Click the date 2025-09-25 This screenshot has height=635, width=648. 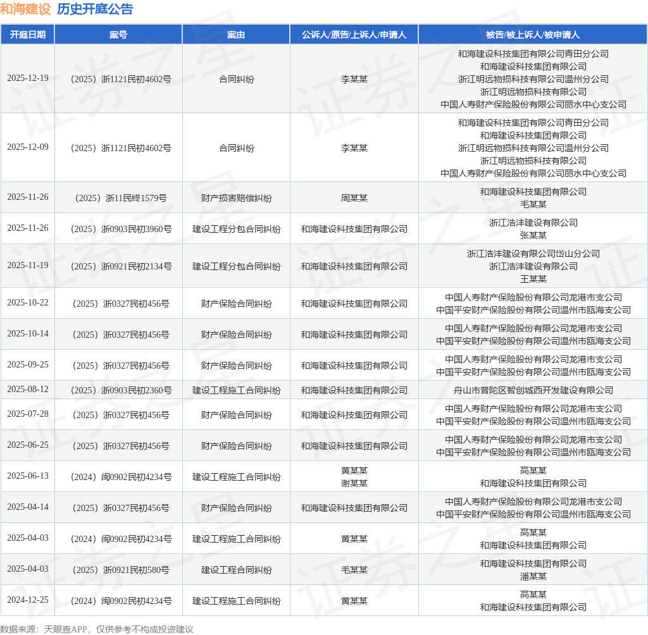pyautogui.click(x=28, y=364)
